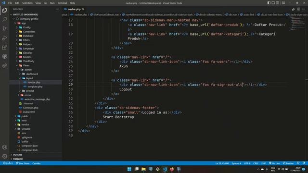Click the split editor right icon

[298, 9]
